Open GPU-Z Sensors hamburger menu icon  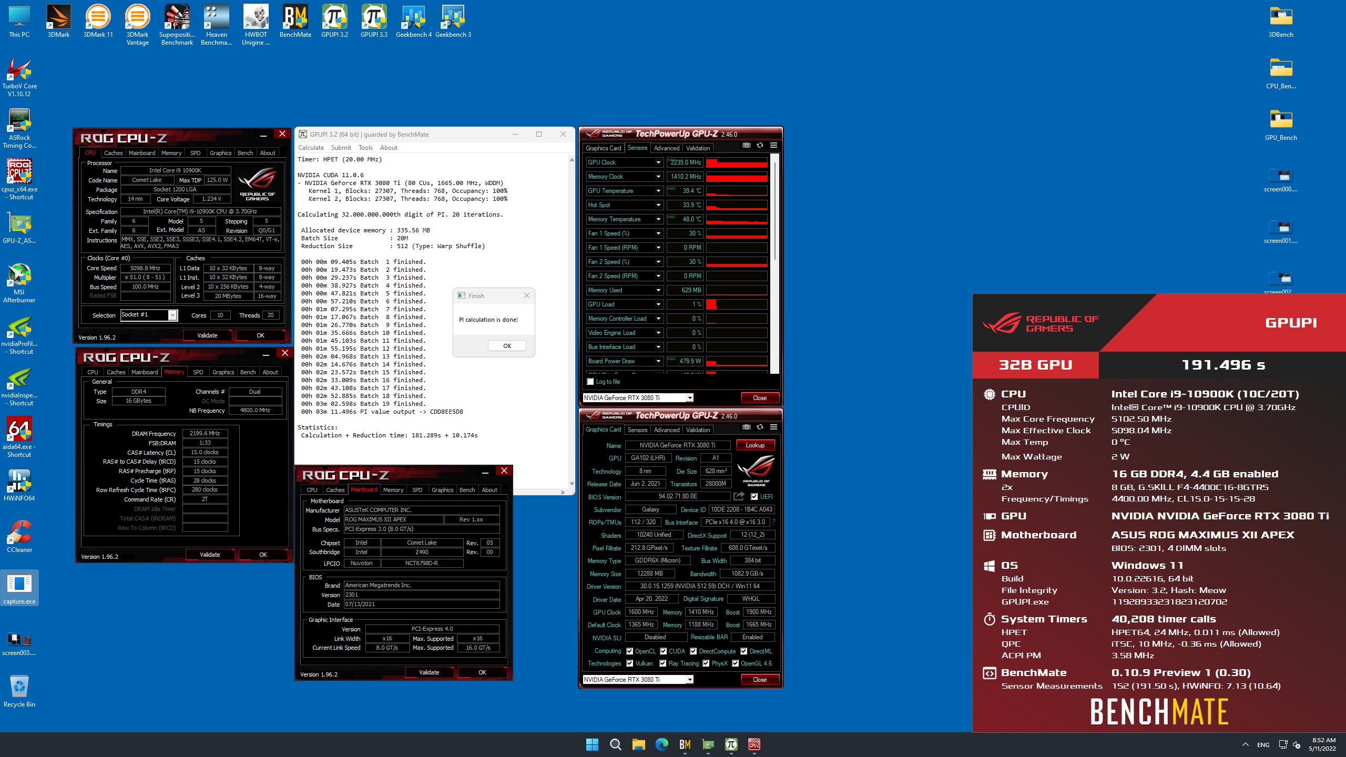click(x=773, y=146)
